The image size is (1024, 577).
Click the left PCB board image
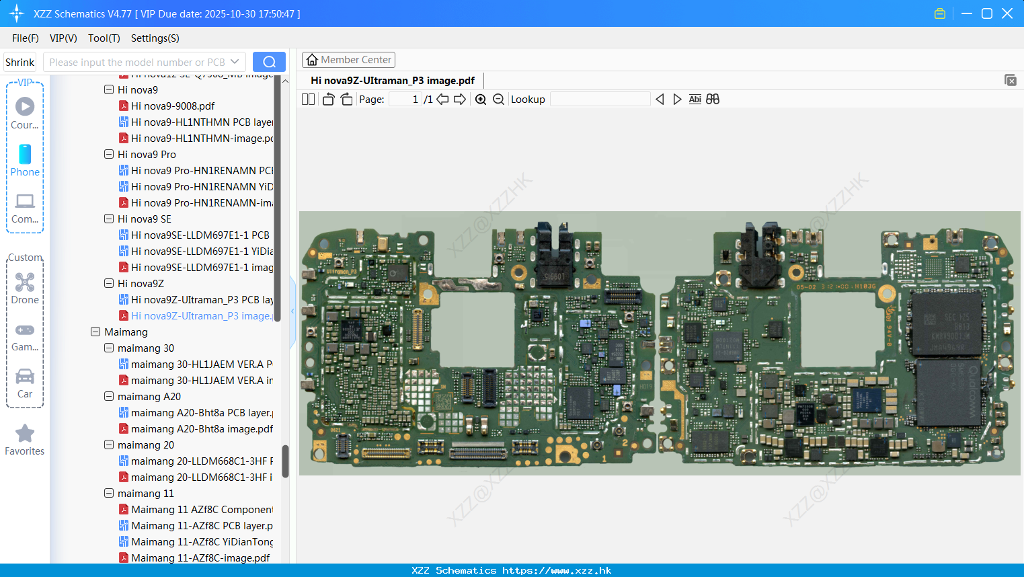click(x=478, y=344)
